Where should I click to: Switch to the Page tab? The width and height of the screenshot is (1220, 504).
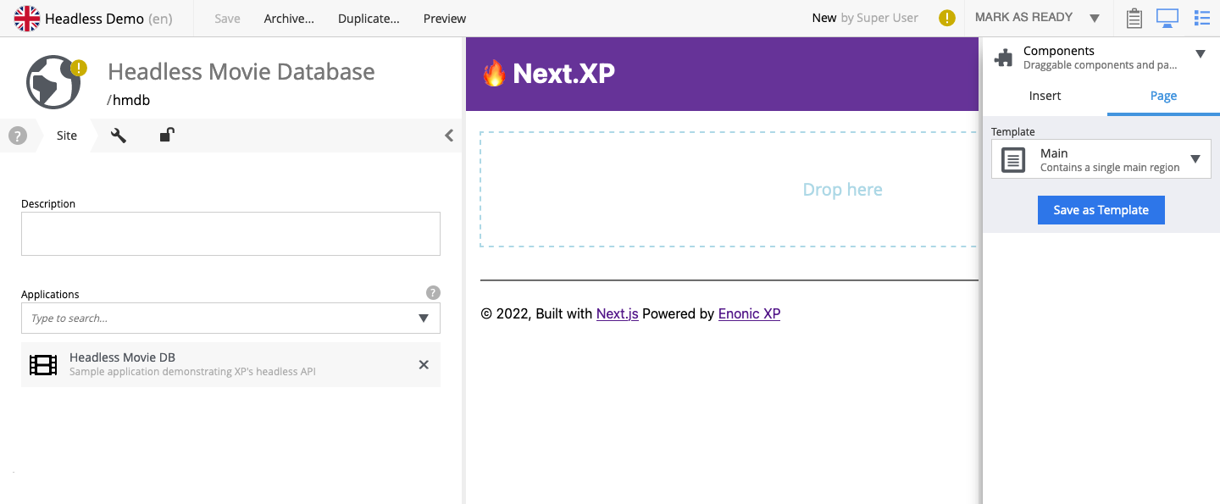click(x=1163, y=96)
